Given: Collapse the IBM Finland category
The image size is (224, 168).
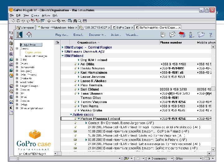Looking at the screenshot, I should [63, 56].
